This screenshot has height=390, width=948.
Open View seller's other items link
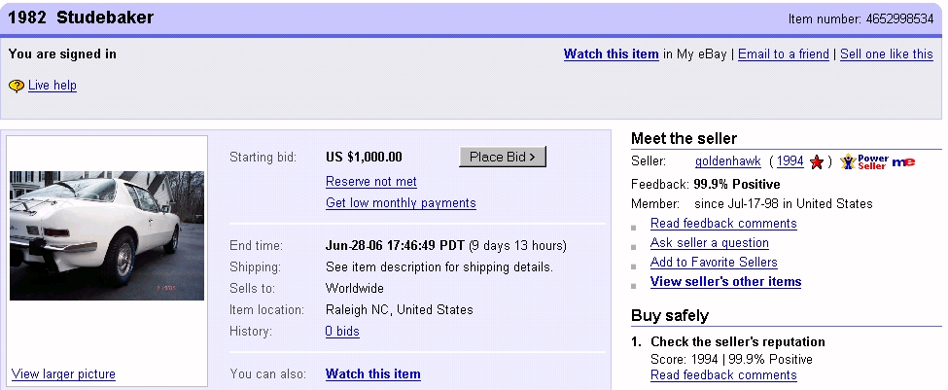pos(725,282)
